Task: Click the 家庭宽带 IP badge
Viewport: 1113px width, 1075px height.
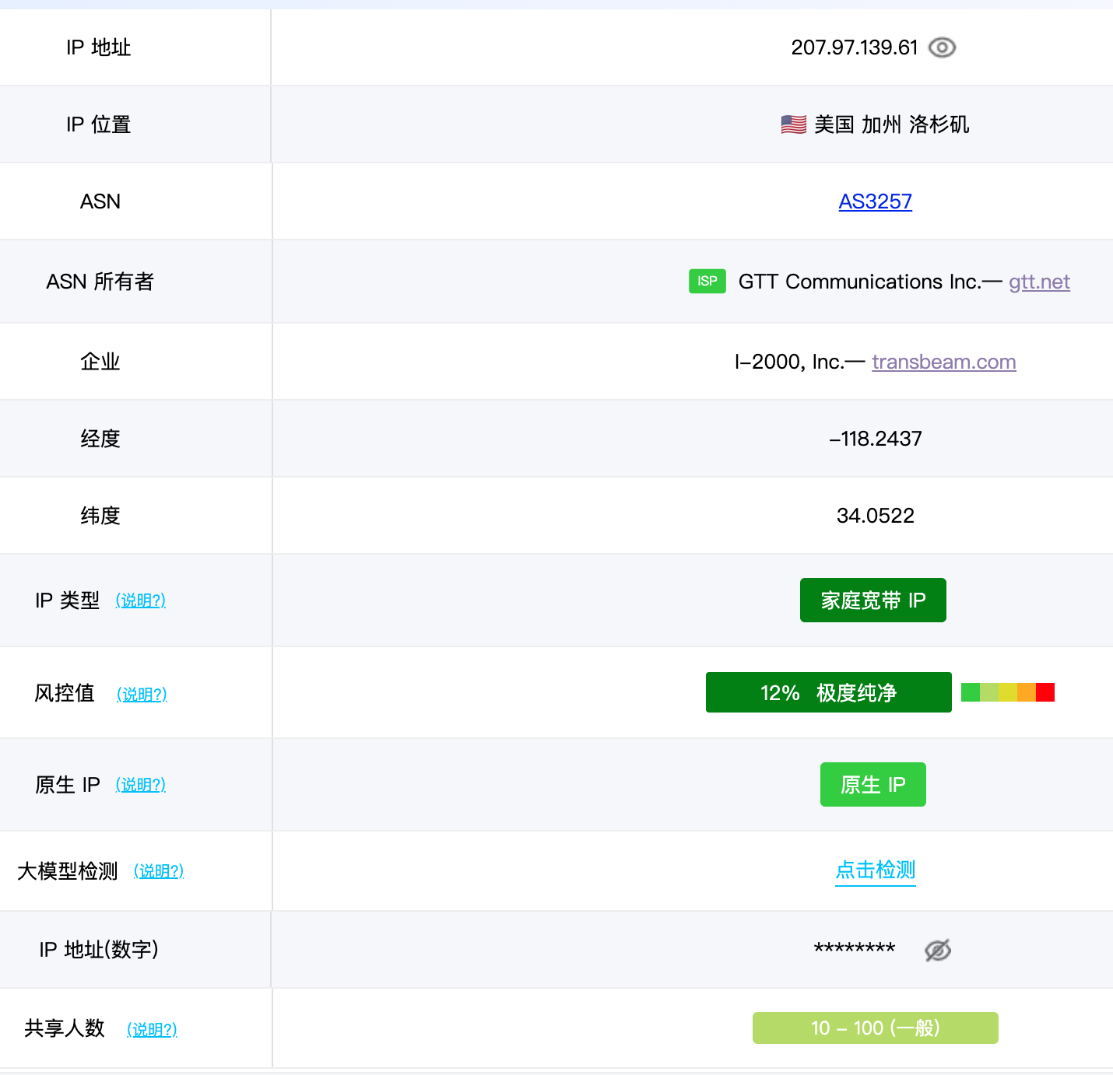Action: click(x=873, y=600)
